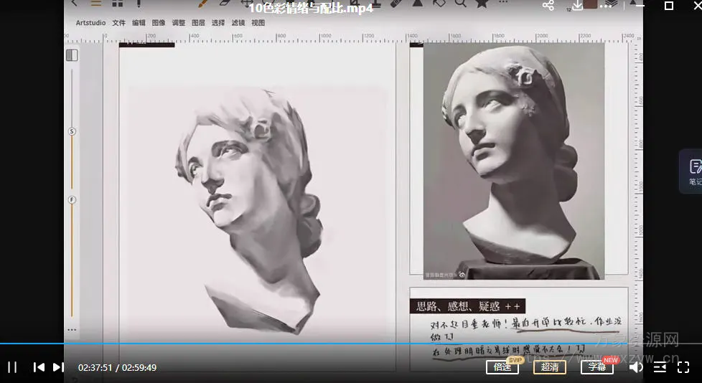Click the share icon in title bar
Image resolution: width=702 pixels, height=383 pixels.
point(548,6)
